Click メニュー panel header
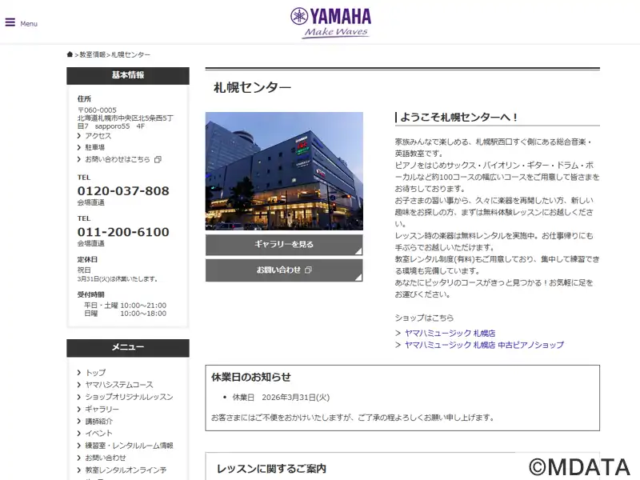Viewport: 640px width, 480px height. tap(128, 348)
